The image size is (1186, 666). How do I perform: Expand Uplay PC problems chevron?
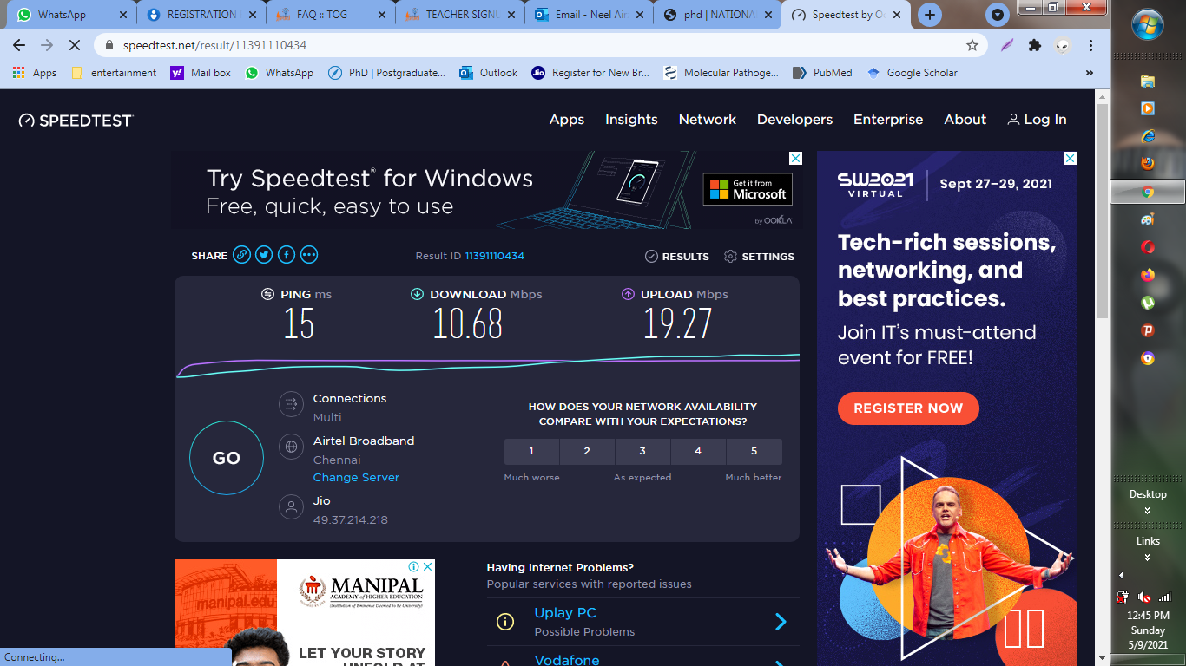[x=780, y=622]
